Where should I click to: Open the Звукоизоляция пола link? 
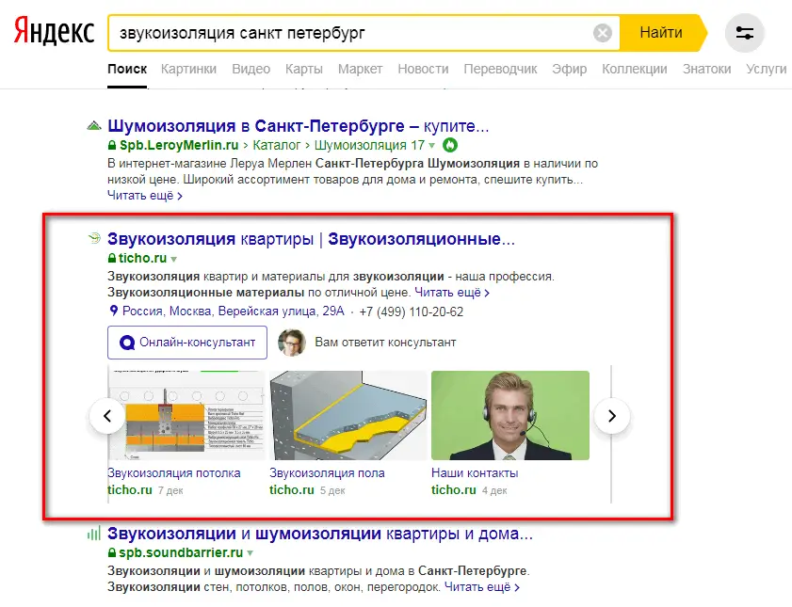(327, 473)
